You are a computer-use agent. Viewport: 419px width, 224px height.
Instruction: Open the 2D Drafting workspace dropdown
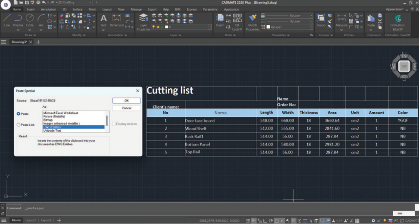point(75,2)
